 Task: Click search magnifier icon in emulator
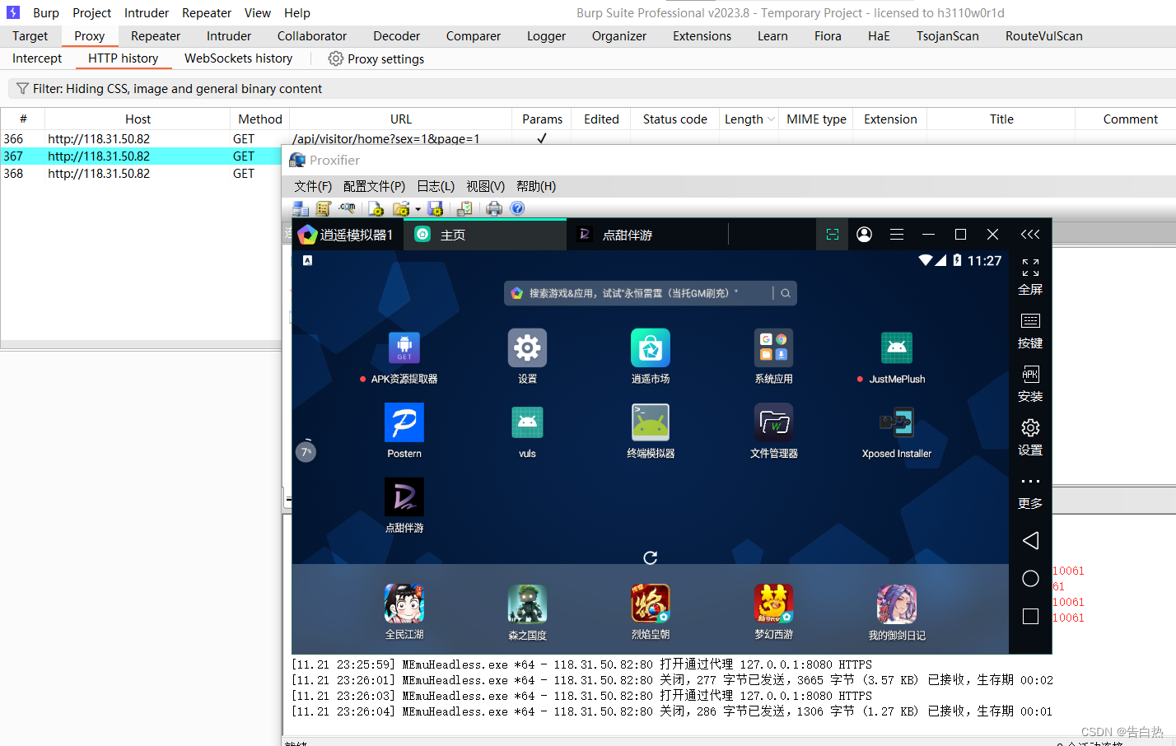(x=786, y=293)
